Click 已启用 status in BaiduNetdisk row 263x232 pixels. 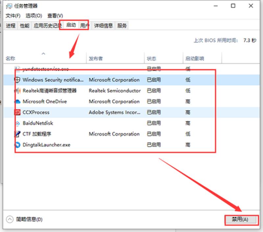coord(154,123)
